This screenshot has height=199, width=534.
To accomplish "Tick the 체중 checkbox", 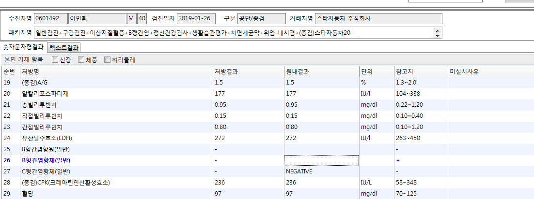I will (x=81, y=60).
